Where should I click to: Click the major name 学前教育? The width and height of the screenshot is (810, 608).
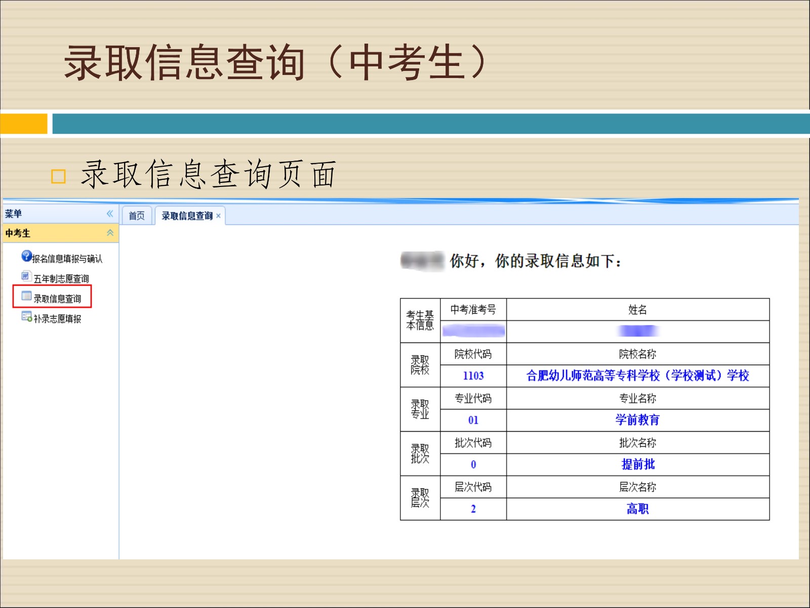tap(637, 420)
